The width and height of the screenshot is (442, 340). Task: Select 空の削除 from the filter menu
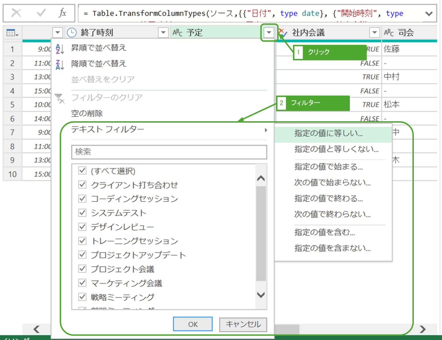[87, 113]
